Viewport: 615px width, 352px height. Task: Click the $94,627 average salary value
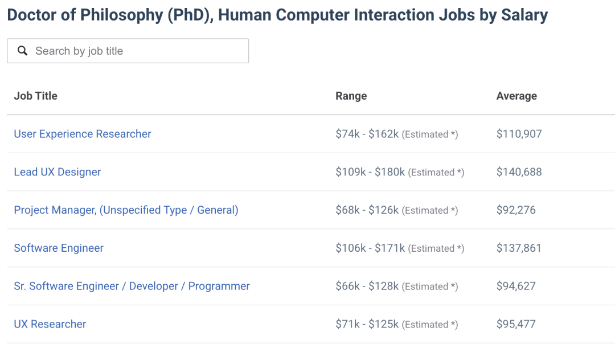click(516, 286)
